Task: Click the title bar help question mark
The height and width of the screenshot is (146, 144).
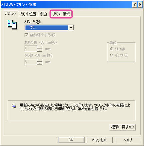Action: coord(135,5)
